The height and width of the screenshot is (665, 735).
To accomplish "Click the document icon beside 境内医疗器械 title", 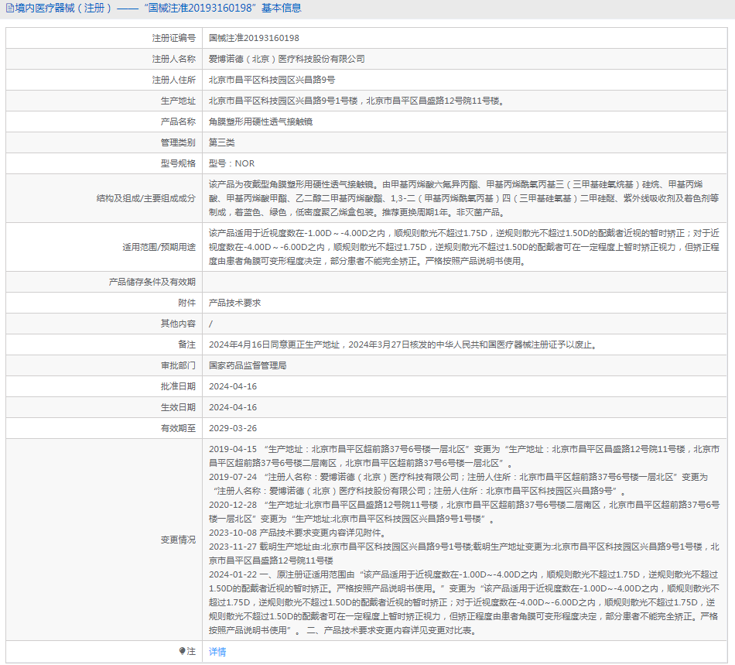I will click(x=9, y=9).
